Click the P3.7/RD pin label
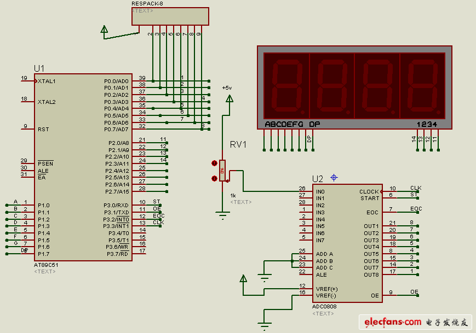476x333 pixels. [118, 254]
